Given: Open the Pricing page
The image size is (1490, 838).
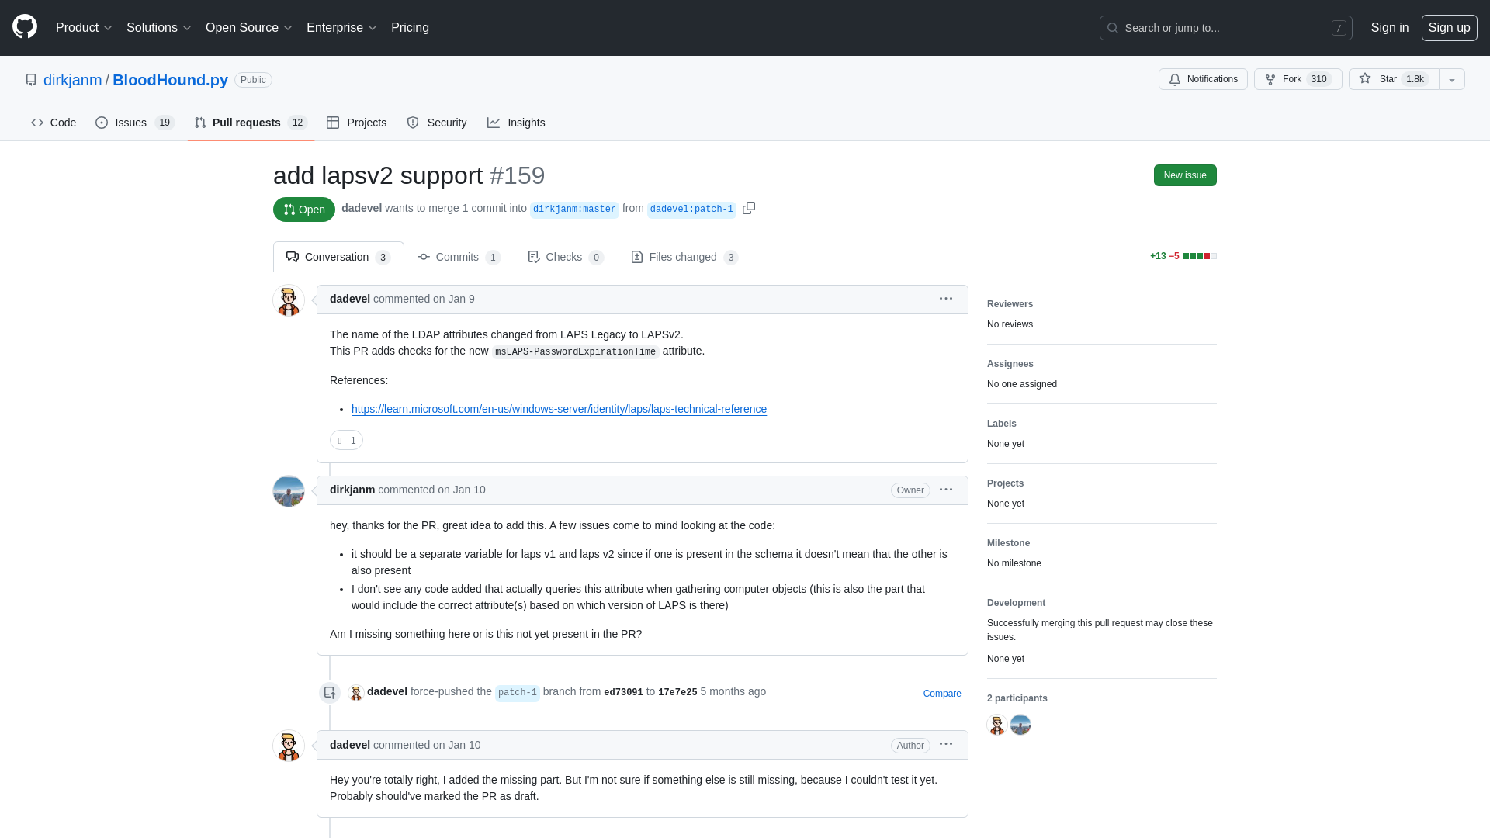Looking at the screenshot, I should coord(410,28).
